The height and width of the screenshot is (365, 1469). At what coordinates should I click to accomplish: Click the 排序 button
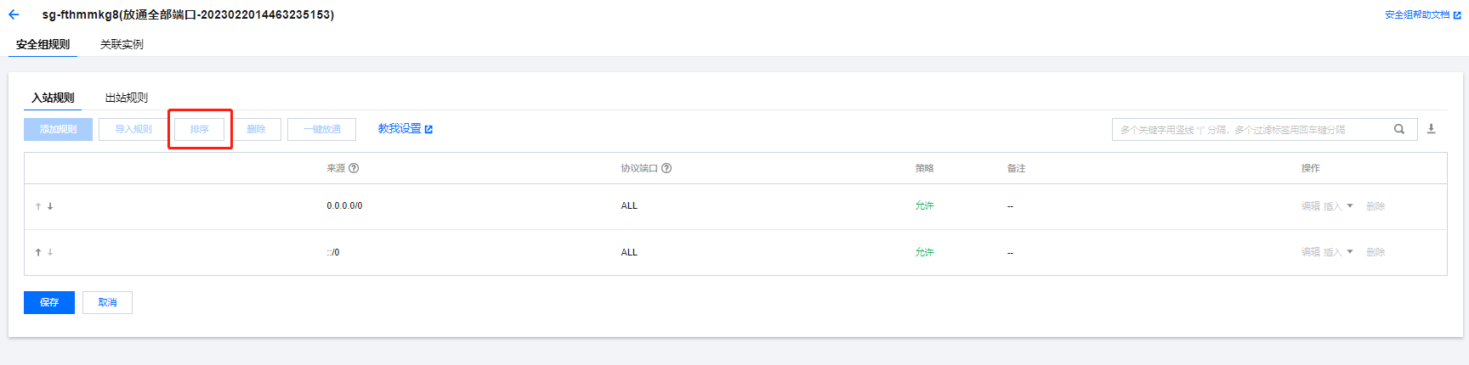[200, 129]
